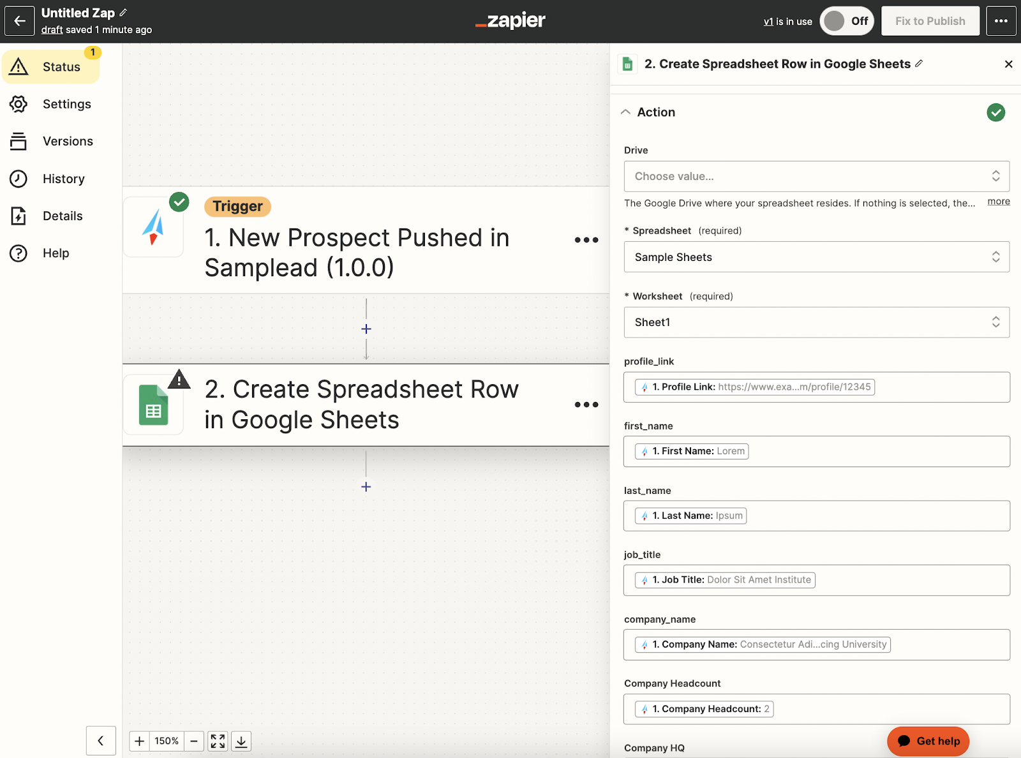Click the more link for Drive description
Screen dimensions: 1021x758
pos(999,202)
